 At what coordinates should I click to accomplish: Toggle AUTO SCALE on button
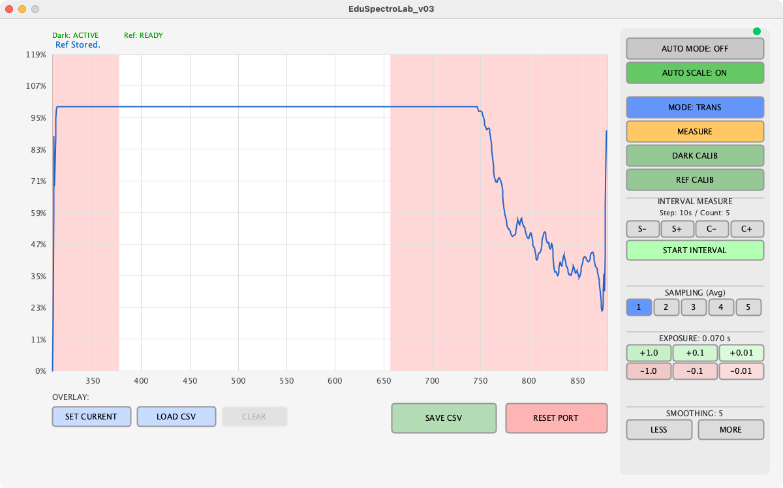695,73
